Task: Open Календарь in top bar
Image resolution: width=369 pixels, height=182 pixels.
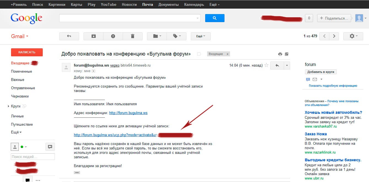Action: coord(194,5)
